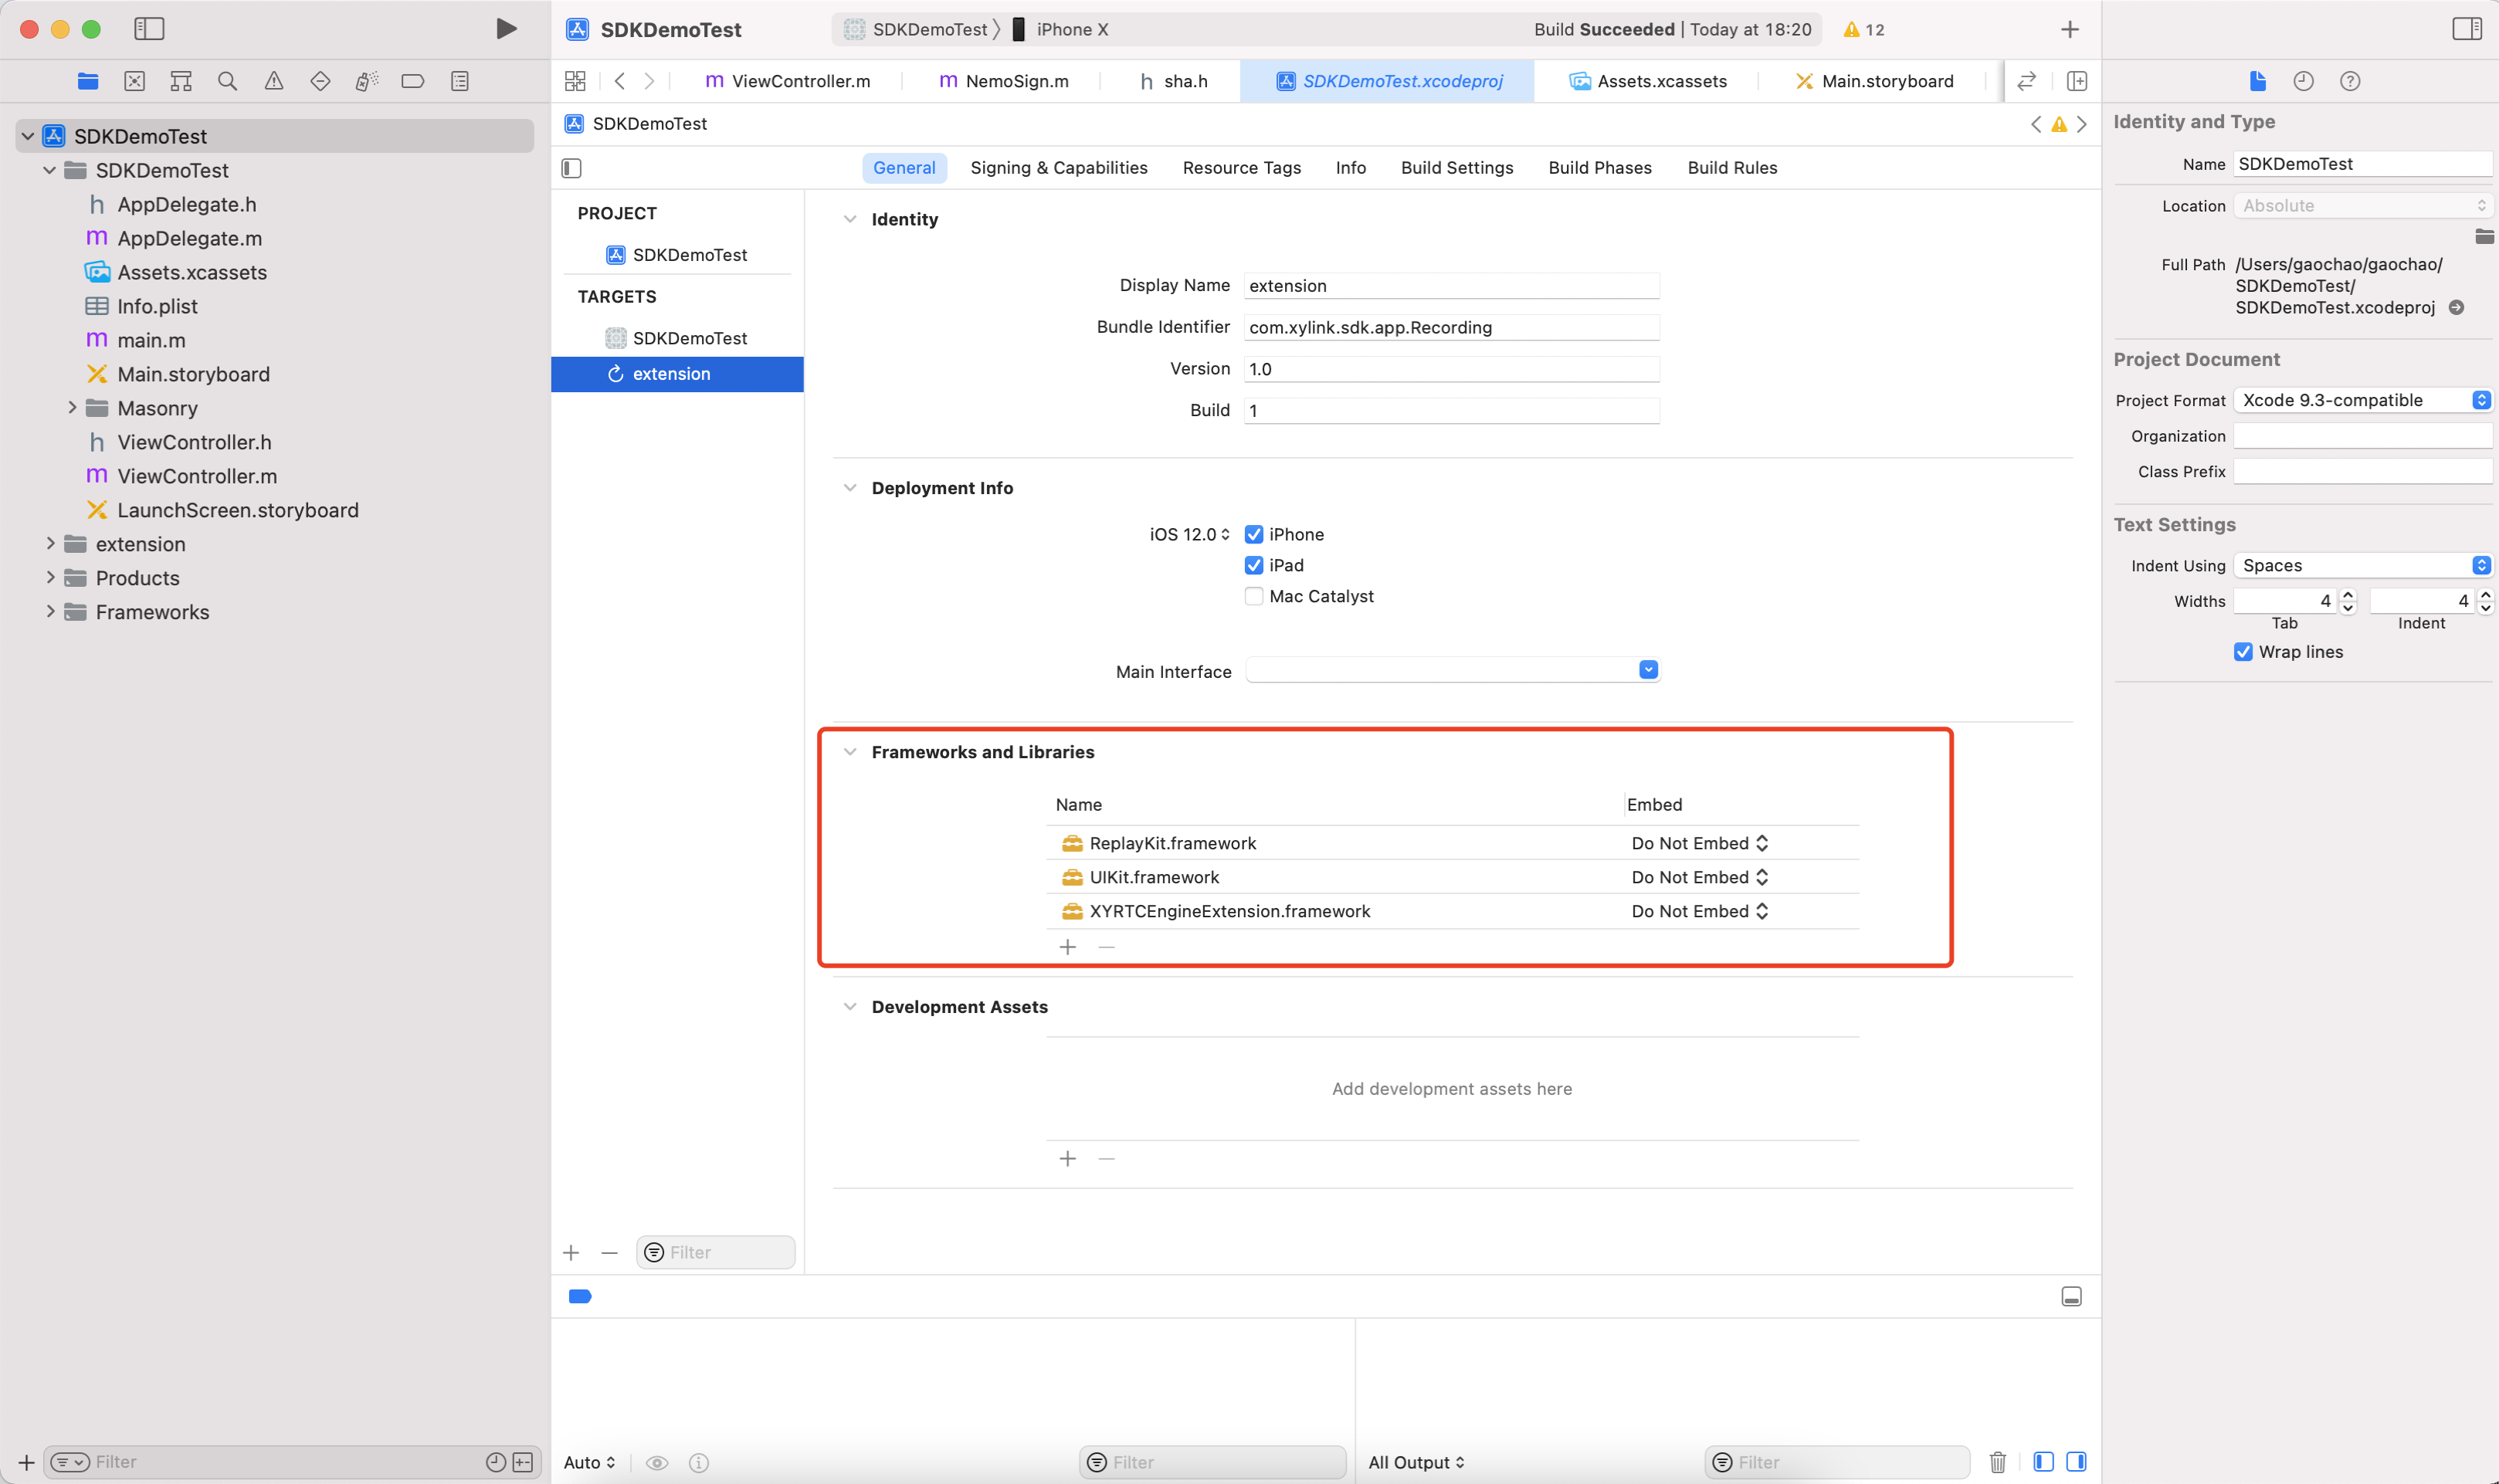
Task: Toggle the navigator sidebar panel
Action: [149, 29]
